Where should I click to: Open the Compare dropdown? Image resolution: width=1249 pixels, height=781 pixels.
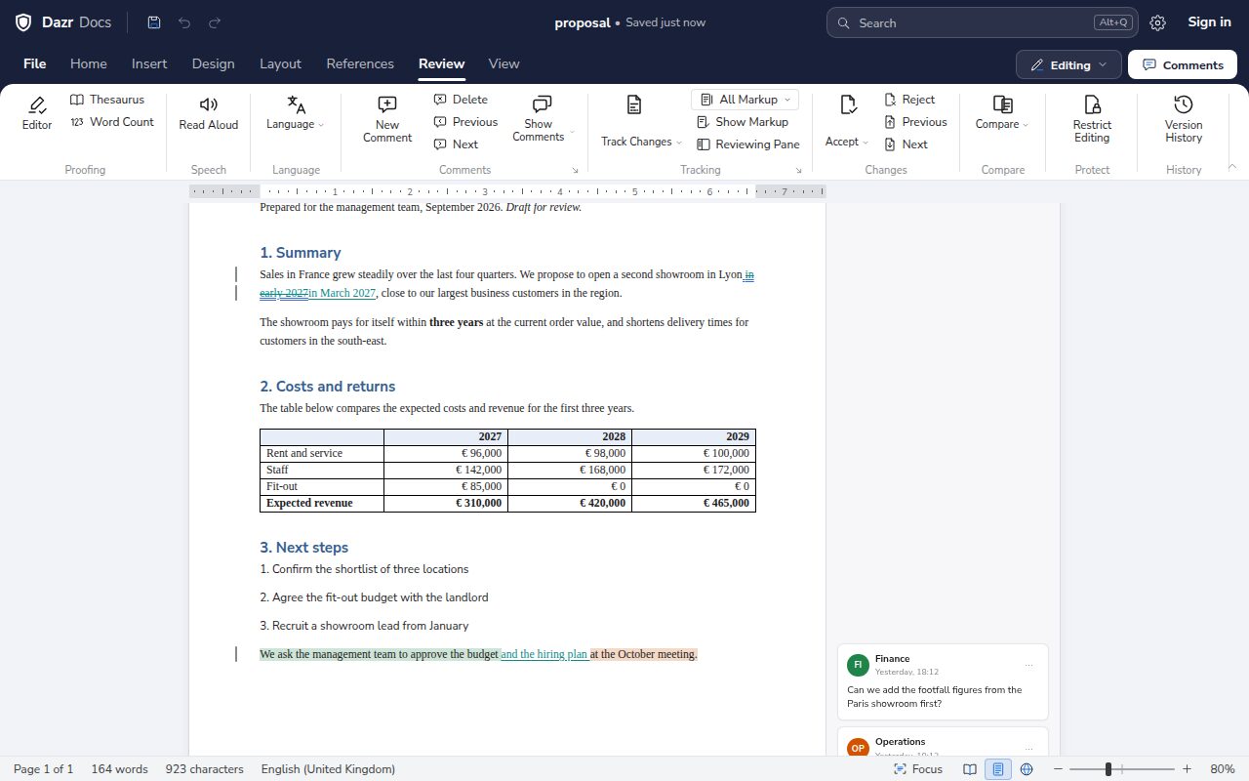click(x=1002, y=113)
